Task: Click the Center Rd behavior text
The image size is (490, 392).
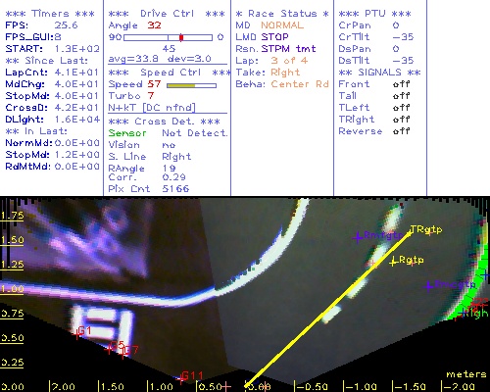Action: click(x=300, y=84)
